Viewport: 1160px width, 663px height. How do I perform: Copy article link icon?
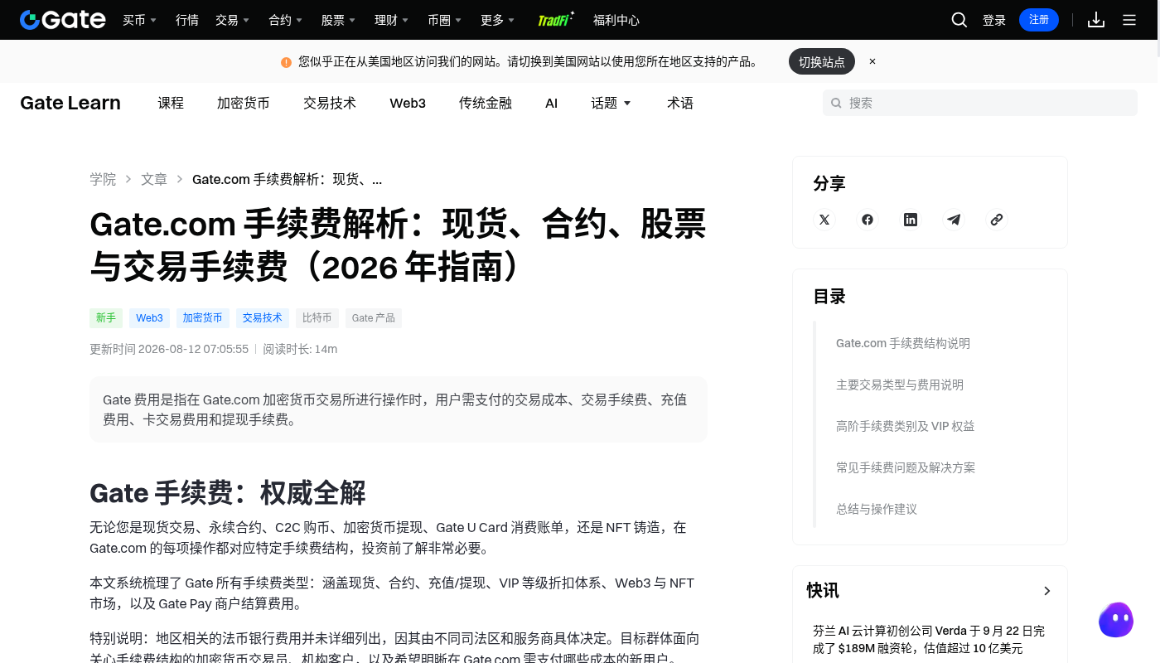click(997, 220)
